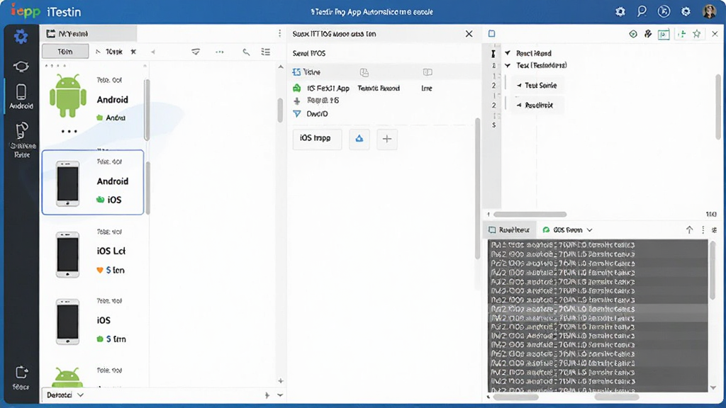This screenshot has width=726, height=408.
Task: Open the filter funnel icon in the device toolbar
Action: pos(196,52)
